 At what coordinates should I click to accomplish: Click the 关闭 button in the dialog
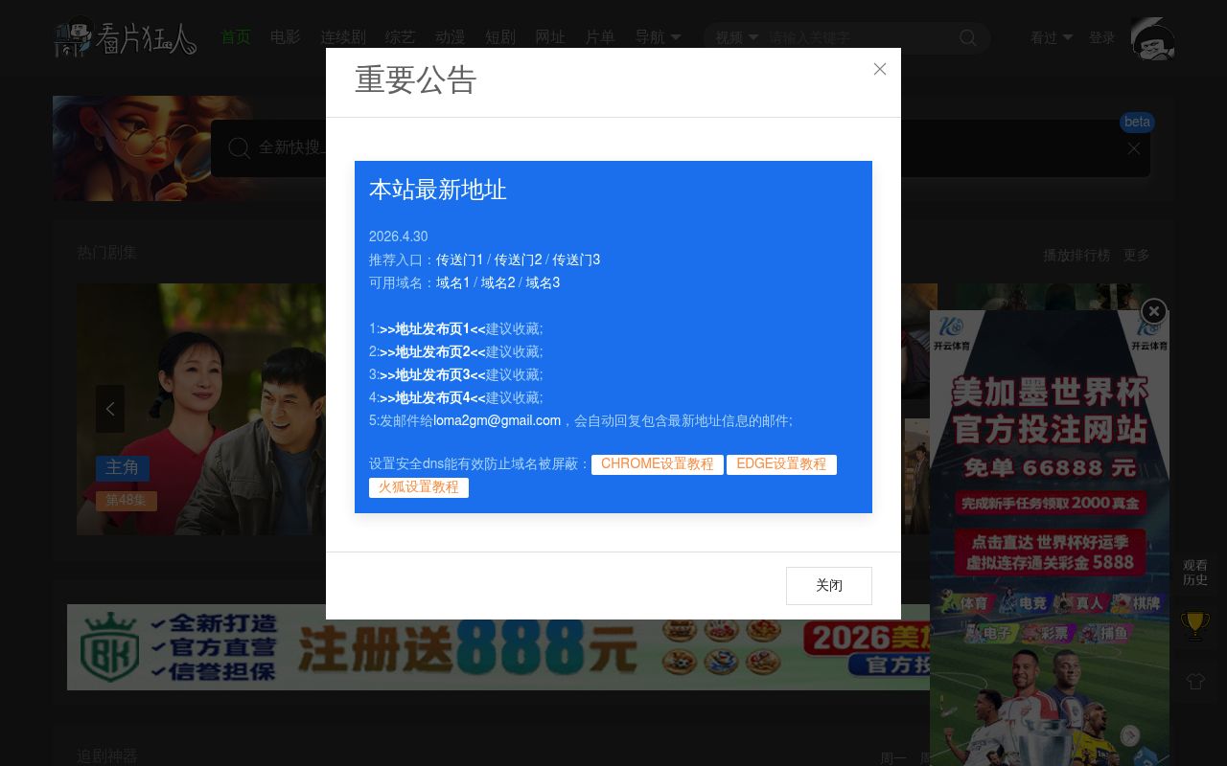(x=829, y=586)
